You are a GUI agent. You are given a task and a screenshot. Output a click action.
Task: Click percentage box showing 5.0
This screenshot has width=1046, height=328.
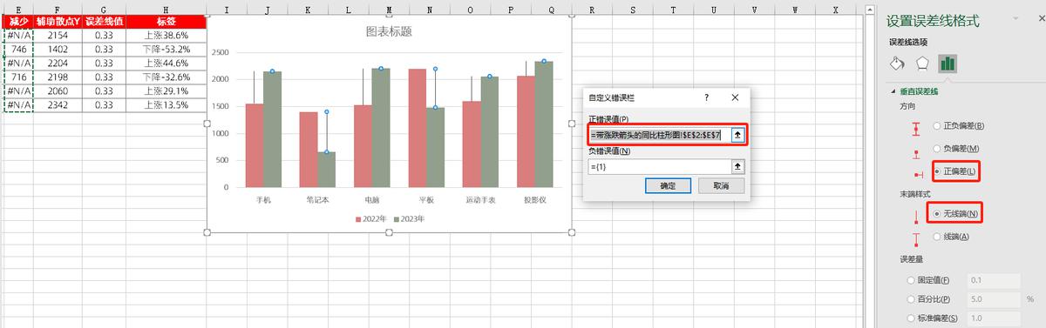tap(994, 298)
